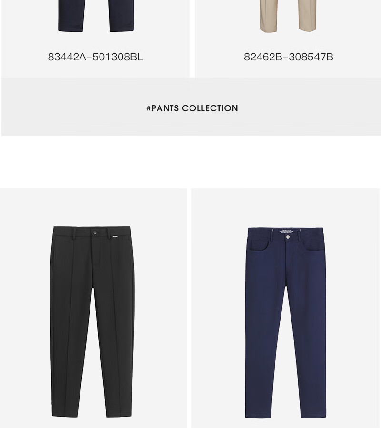Screen dimensions: 381x428
Task: Click the small metal logo tag on black trousers
Action: [x=115, y=236]
